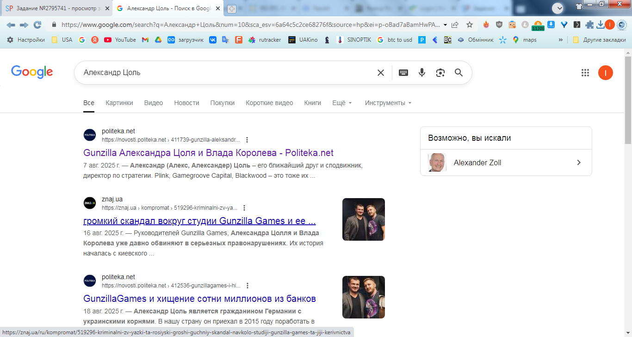
Task: Open the thumbnail beside the GunzillaGames result
Action: coord(364,297)
